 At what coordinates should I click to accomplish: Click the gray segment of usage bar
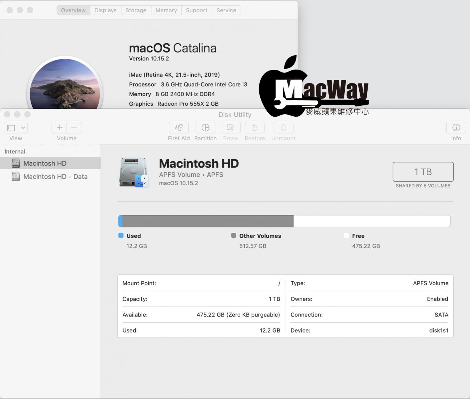[208, 221]
